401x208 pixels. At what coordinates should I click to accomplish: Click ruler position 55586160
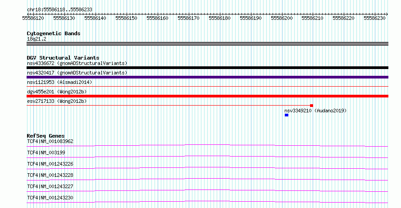coord(157,18)
